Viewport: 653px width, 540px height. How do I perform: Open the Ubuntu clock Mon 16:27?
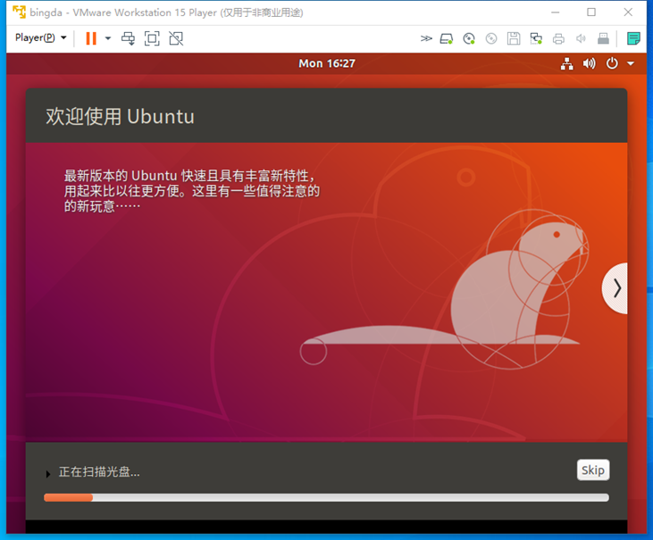tap(327, 63)
